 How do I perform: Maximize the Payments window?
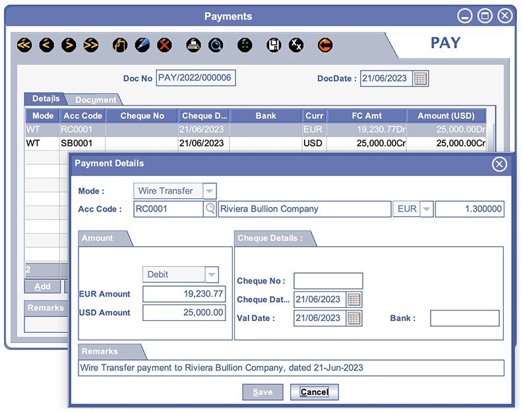click(485, 16)
